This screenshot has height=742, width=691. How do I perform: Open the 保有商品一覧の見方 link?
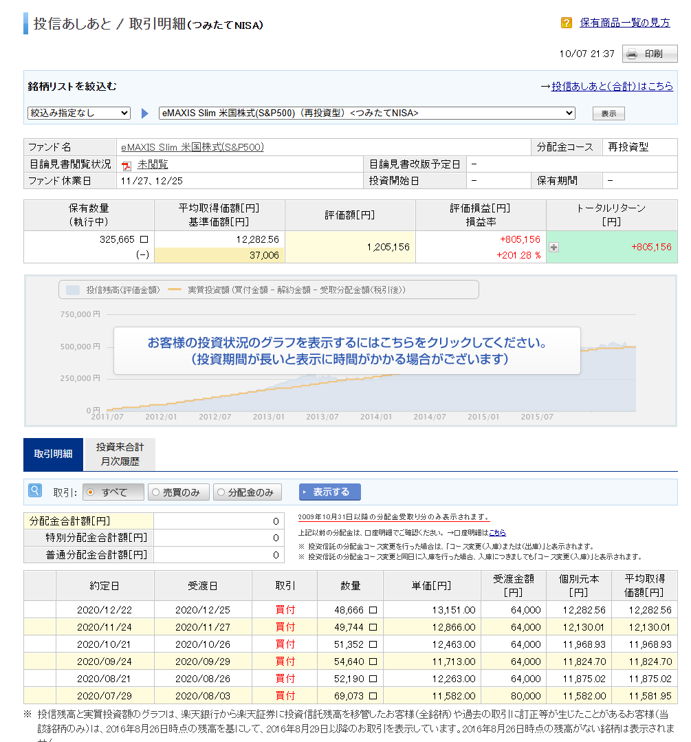tap(625, 23)
